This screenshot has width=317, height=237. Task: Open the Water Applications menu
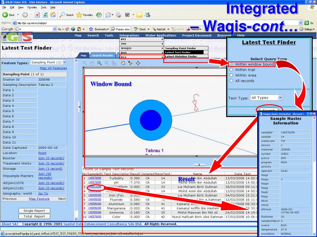click(x=161, y=35)
